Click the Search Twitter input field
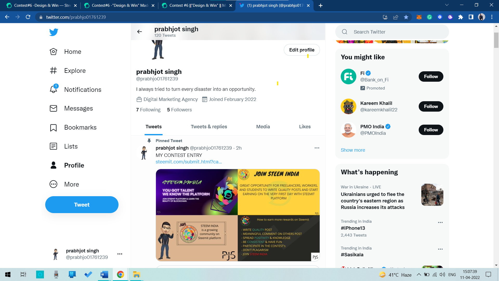 tap(392, 32)
